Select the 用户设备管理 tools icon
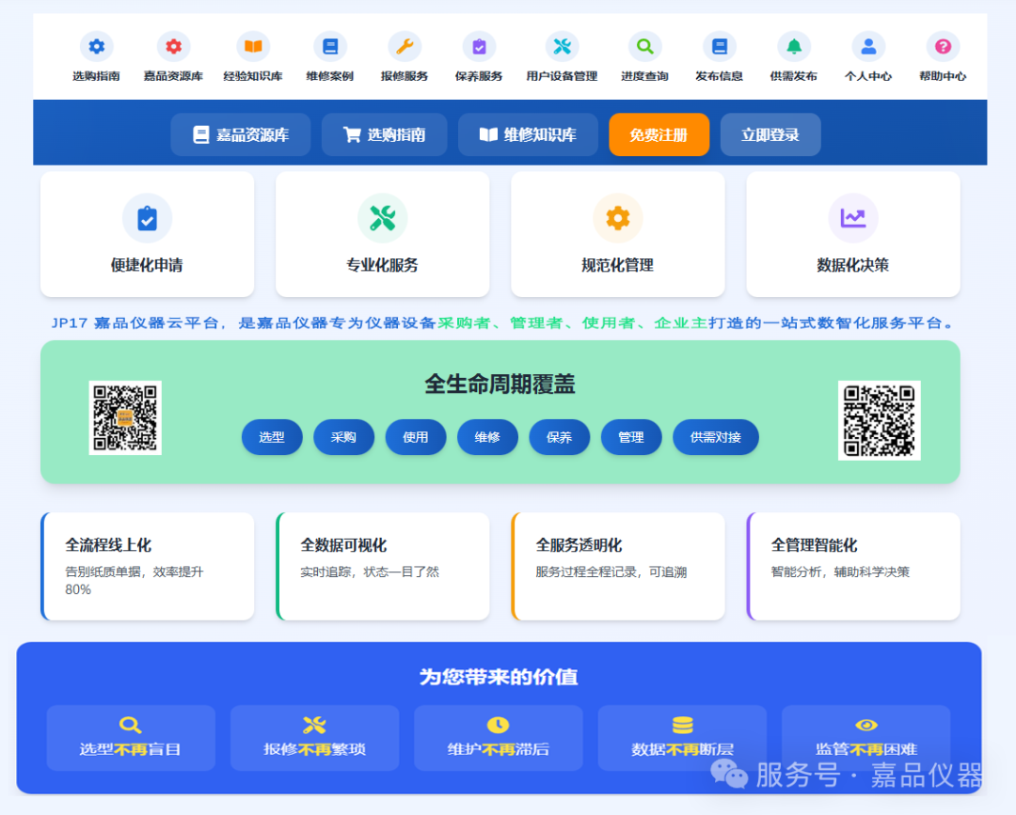1016x815 pixels. (562, 47)
